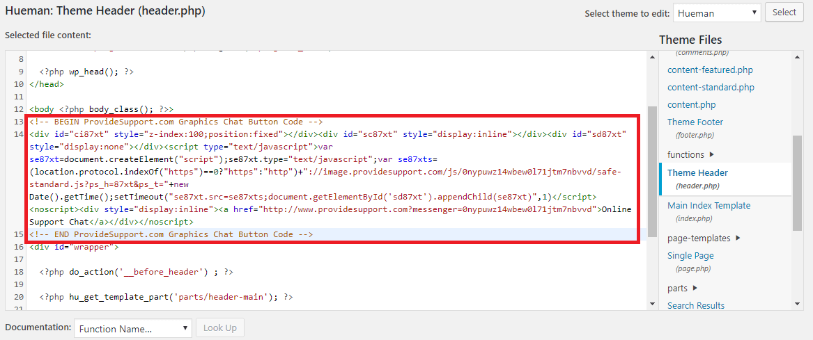813x340 pixels.
Task: Click the wp_head() line in editor
Action: coord(86,72)
